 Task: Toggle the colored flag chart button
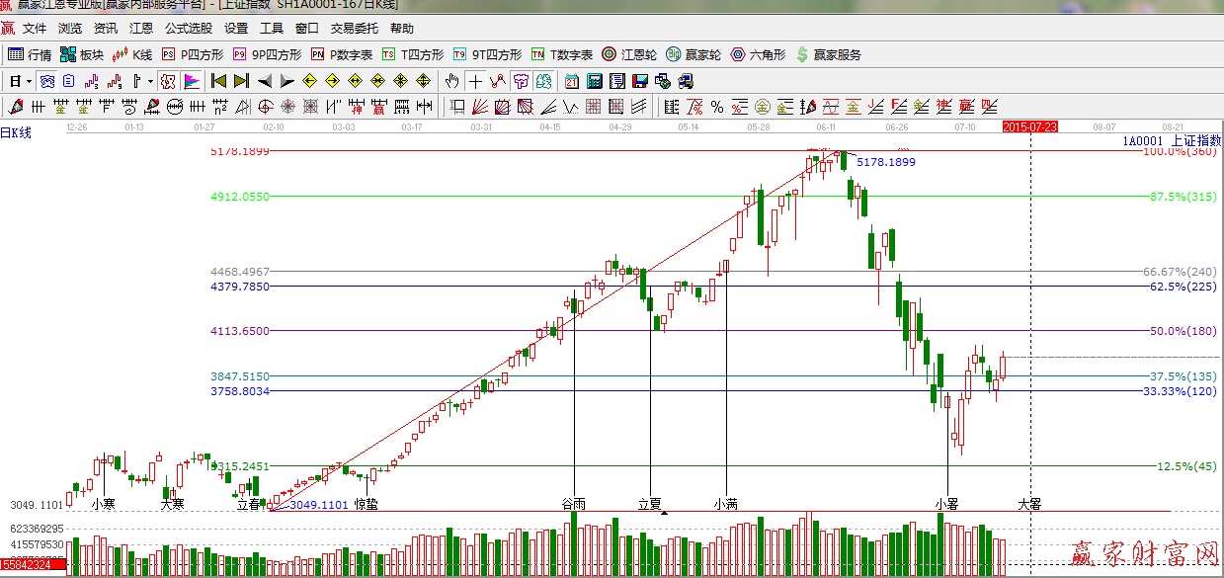click(191, 81)
